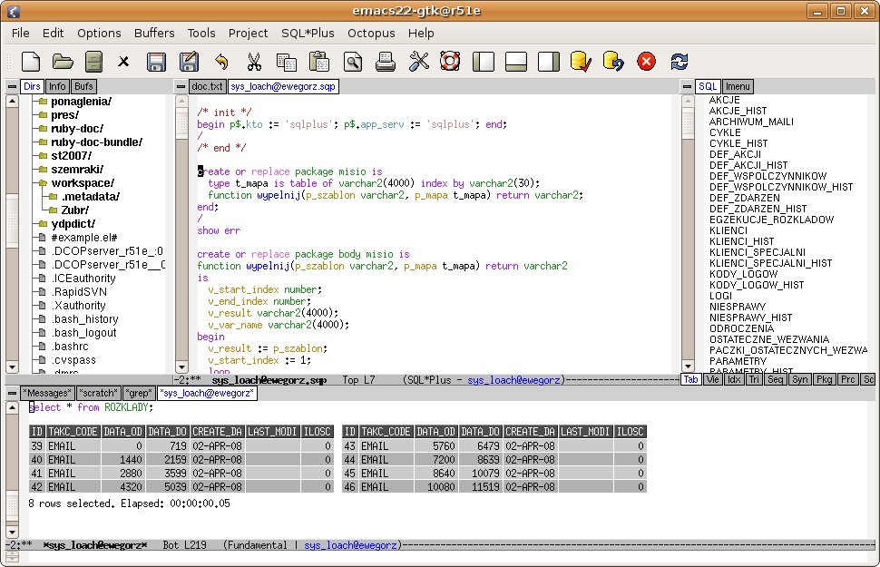Viewport: 880px width, 567px height.
Task: Switch to the Idx tab in SQL panel
Action: (734, 379)
